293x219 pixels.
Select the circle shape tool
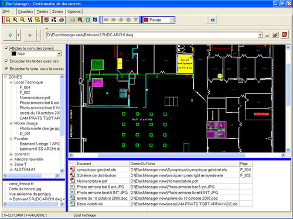tap(128, 20)
